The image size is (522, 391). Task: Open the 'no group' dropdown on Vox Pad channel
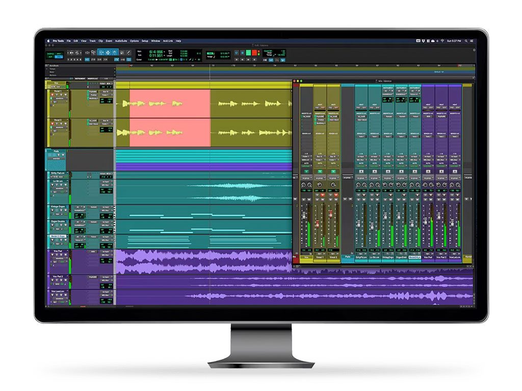[428, 178]
